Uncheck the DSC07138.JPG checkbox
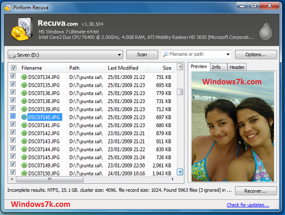Viewport: 285px width, 215px height. 13,100
